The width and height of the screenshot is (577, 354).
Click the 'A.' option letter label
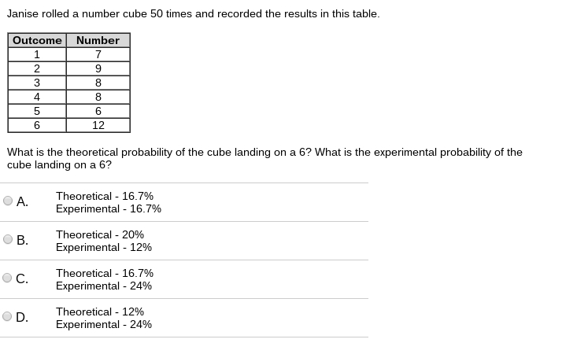pyautogui.click(x=22, y=201)
